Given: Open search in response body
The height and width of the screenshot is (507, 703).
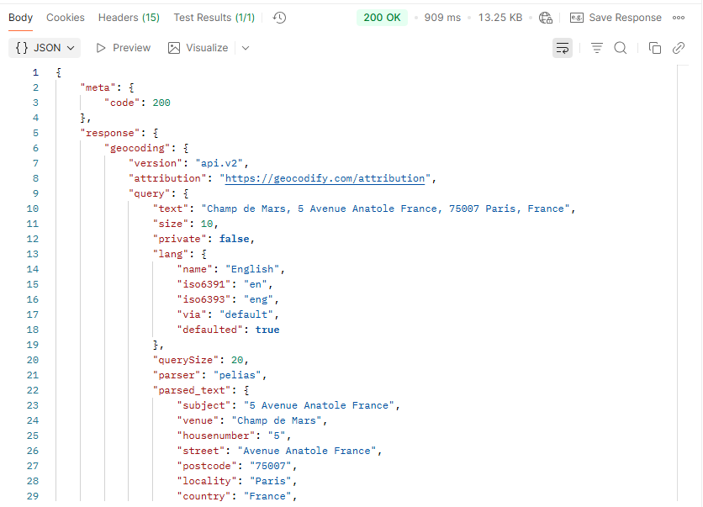Looking at the screenshot, I should coord(621,48).
